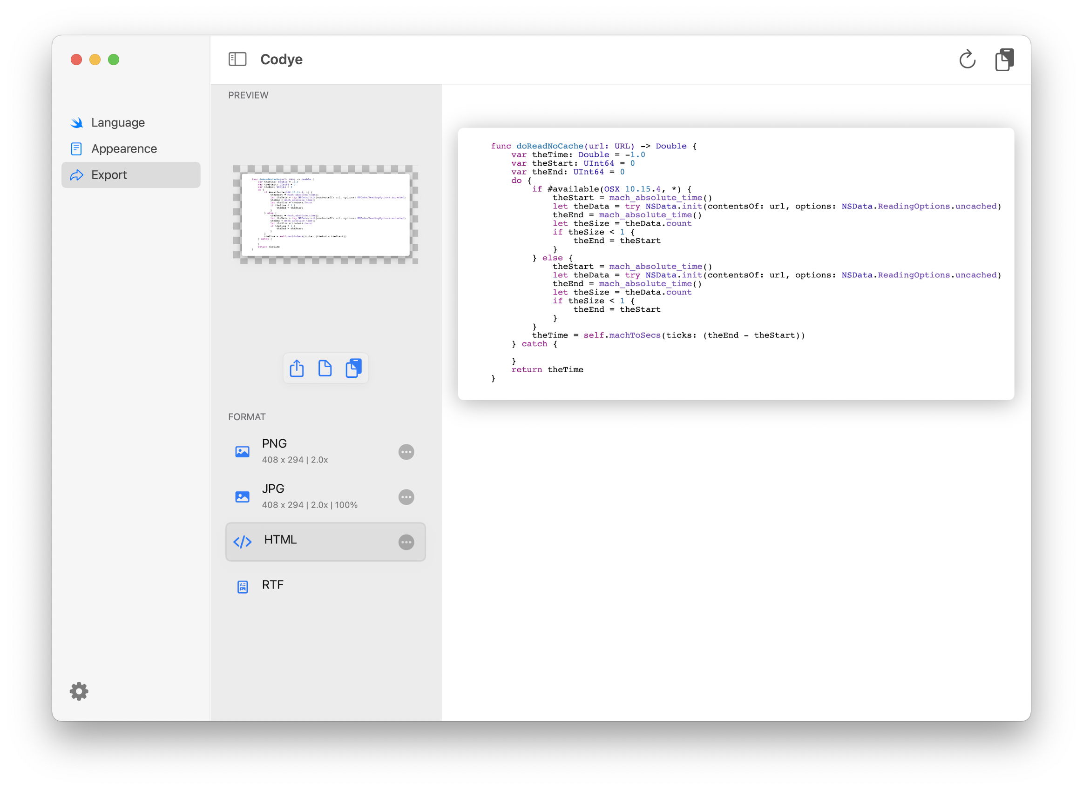The image size is (1083, 790).
Task: Toggle the sidebar panel icon
Action: point(237,59)
